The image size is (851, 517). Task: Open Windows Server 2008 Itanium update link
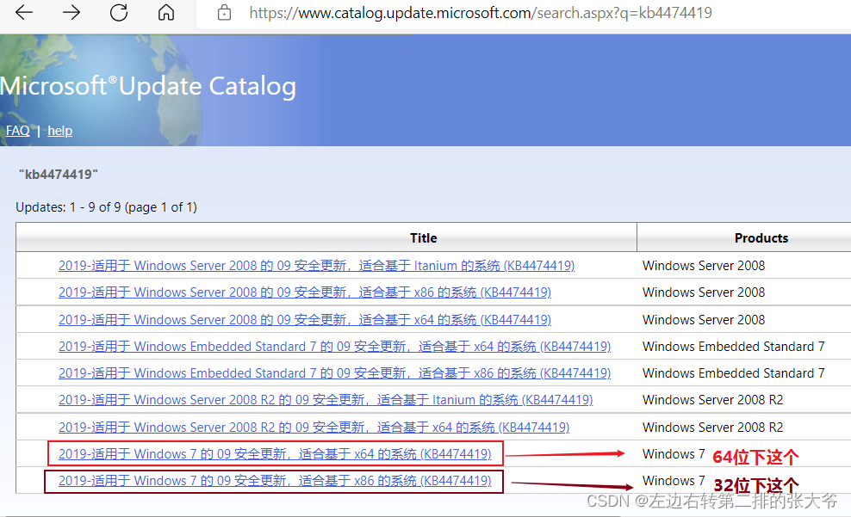(316, 266)
